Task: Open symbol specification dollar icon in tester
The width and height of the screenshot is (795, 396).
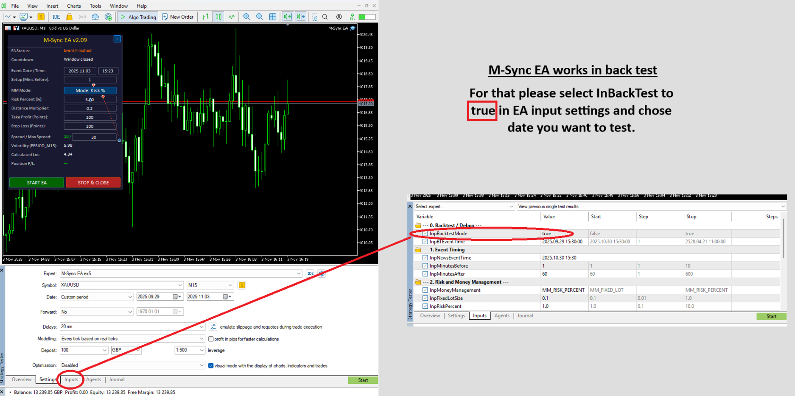Action: (242, 285)
